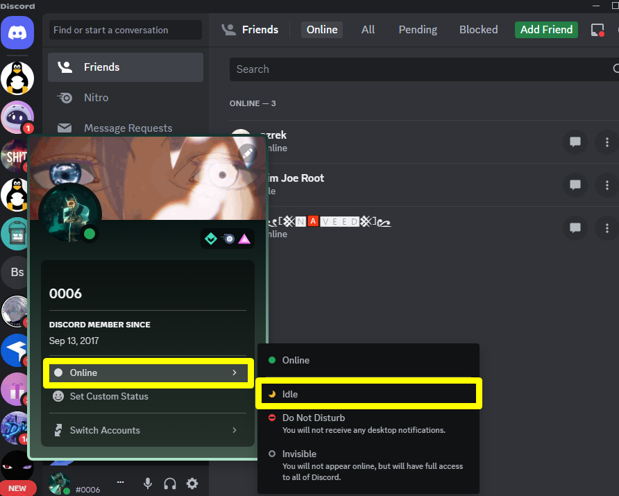The image size is (619, 496).
Task: Mute the microphone in user panel
Action: tap(148, 484)
